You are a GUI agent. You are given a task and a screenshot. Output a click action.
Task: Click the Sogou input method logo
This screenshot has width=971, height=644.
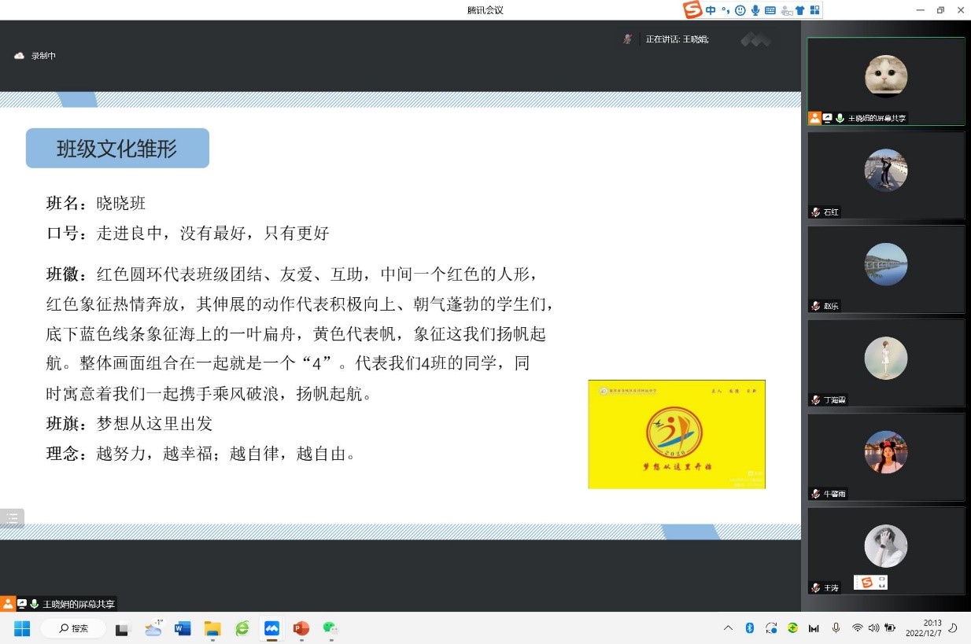(692, 10)
